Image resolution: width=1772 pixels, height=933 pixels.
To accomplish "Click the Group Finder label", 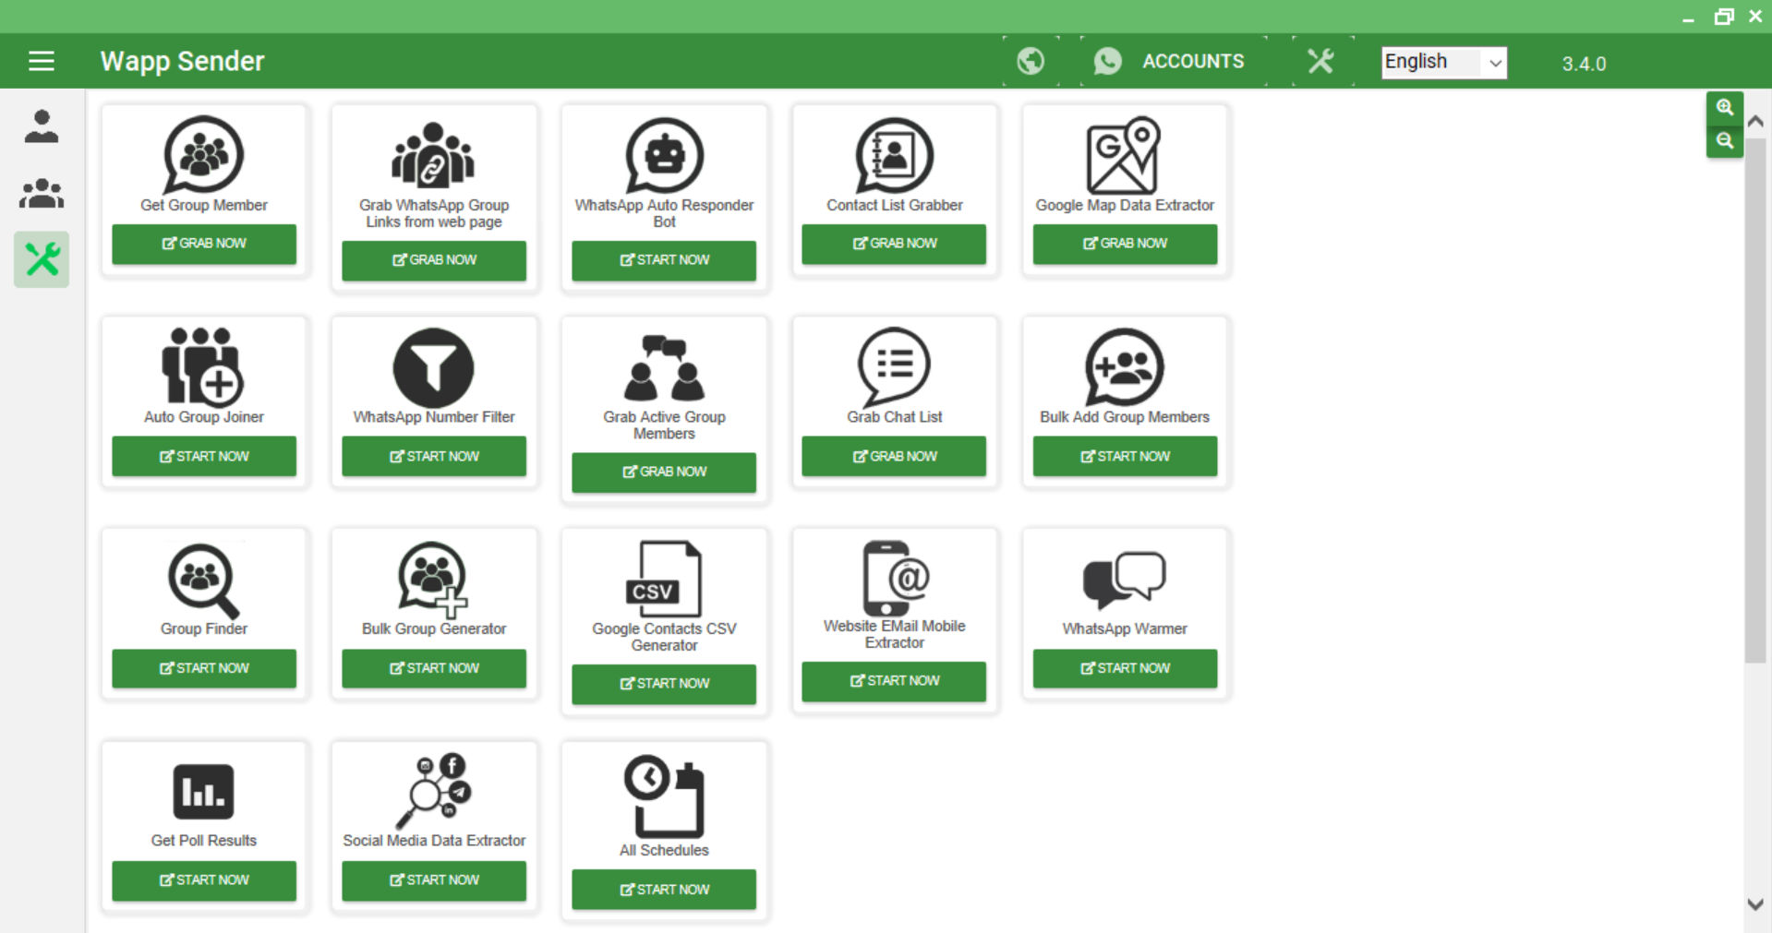I will pos(204,628).
